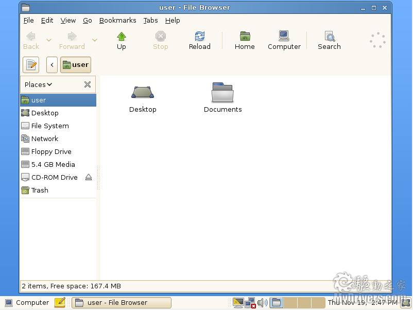Click the user path bar button
Image resolution: width=413 pixels, height=310 pixels.
coord(76,65)
